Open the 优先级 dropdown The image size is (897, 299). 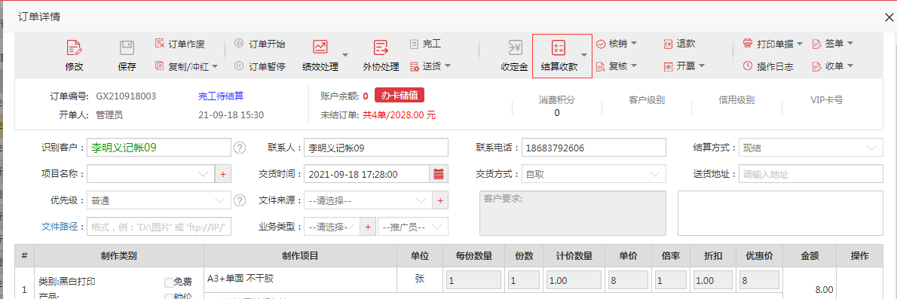click(x=159, y=200)
